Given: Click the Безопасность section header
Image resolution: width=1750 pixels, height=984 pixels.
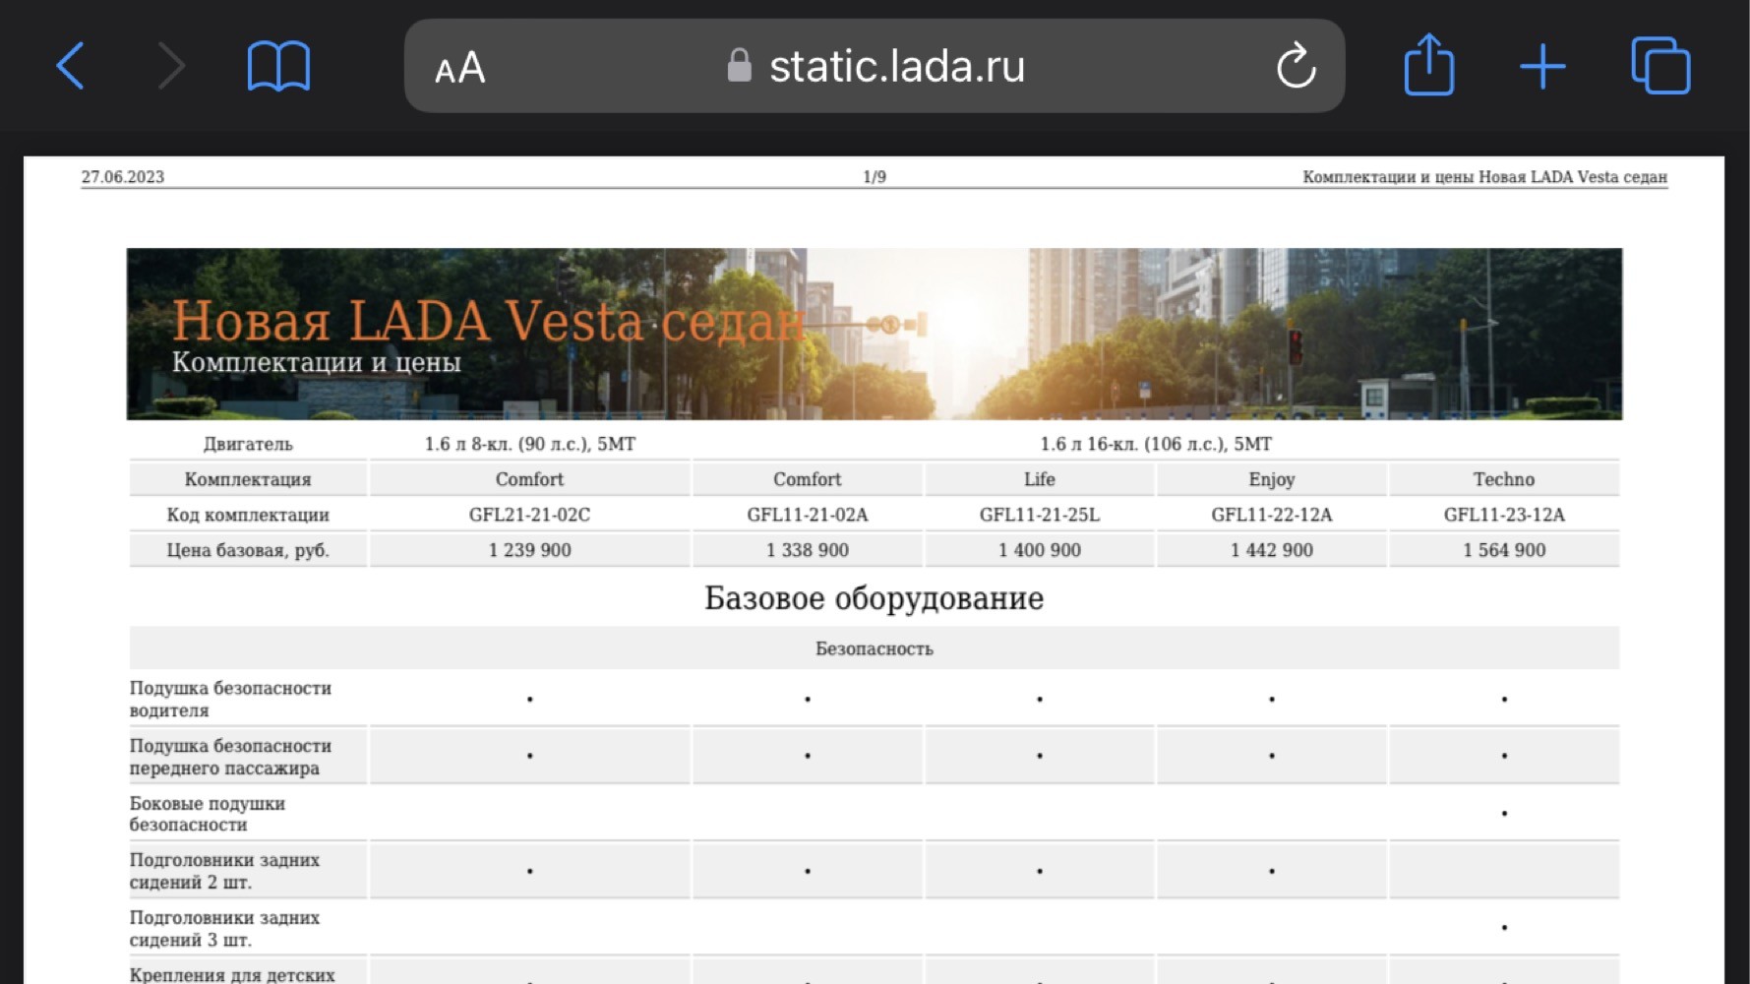Looking at the screenshot, I should (875, 648).
